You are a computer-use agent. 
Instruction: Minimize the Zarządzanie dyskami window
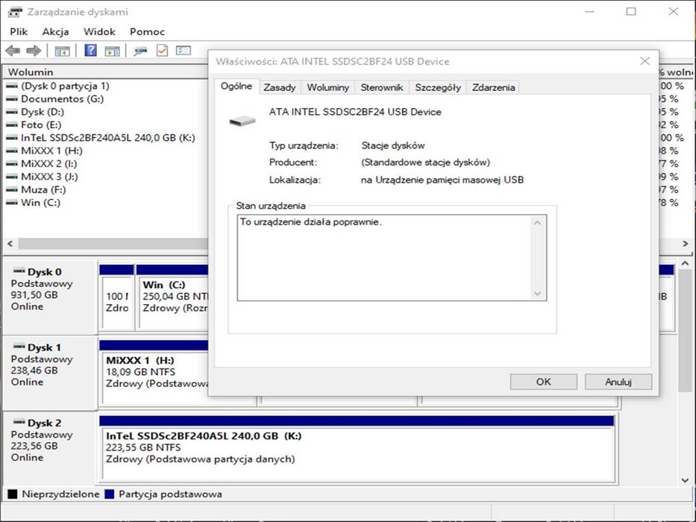click(589, 12)
